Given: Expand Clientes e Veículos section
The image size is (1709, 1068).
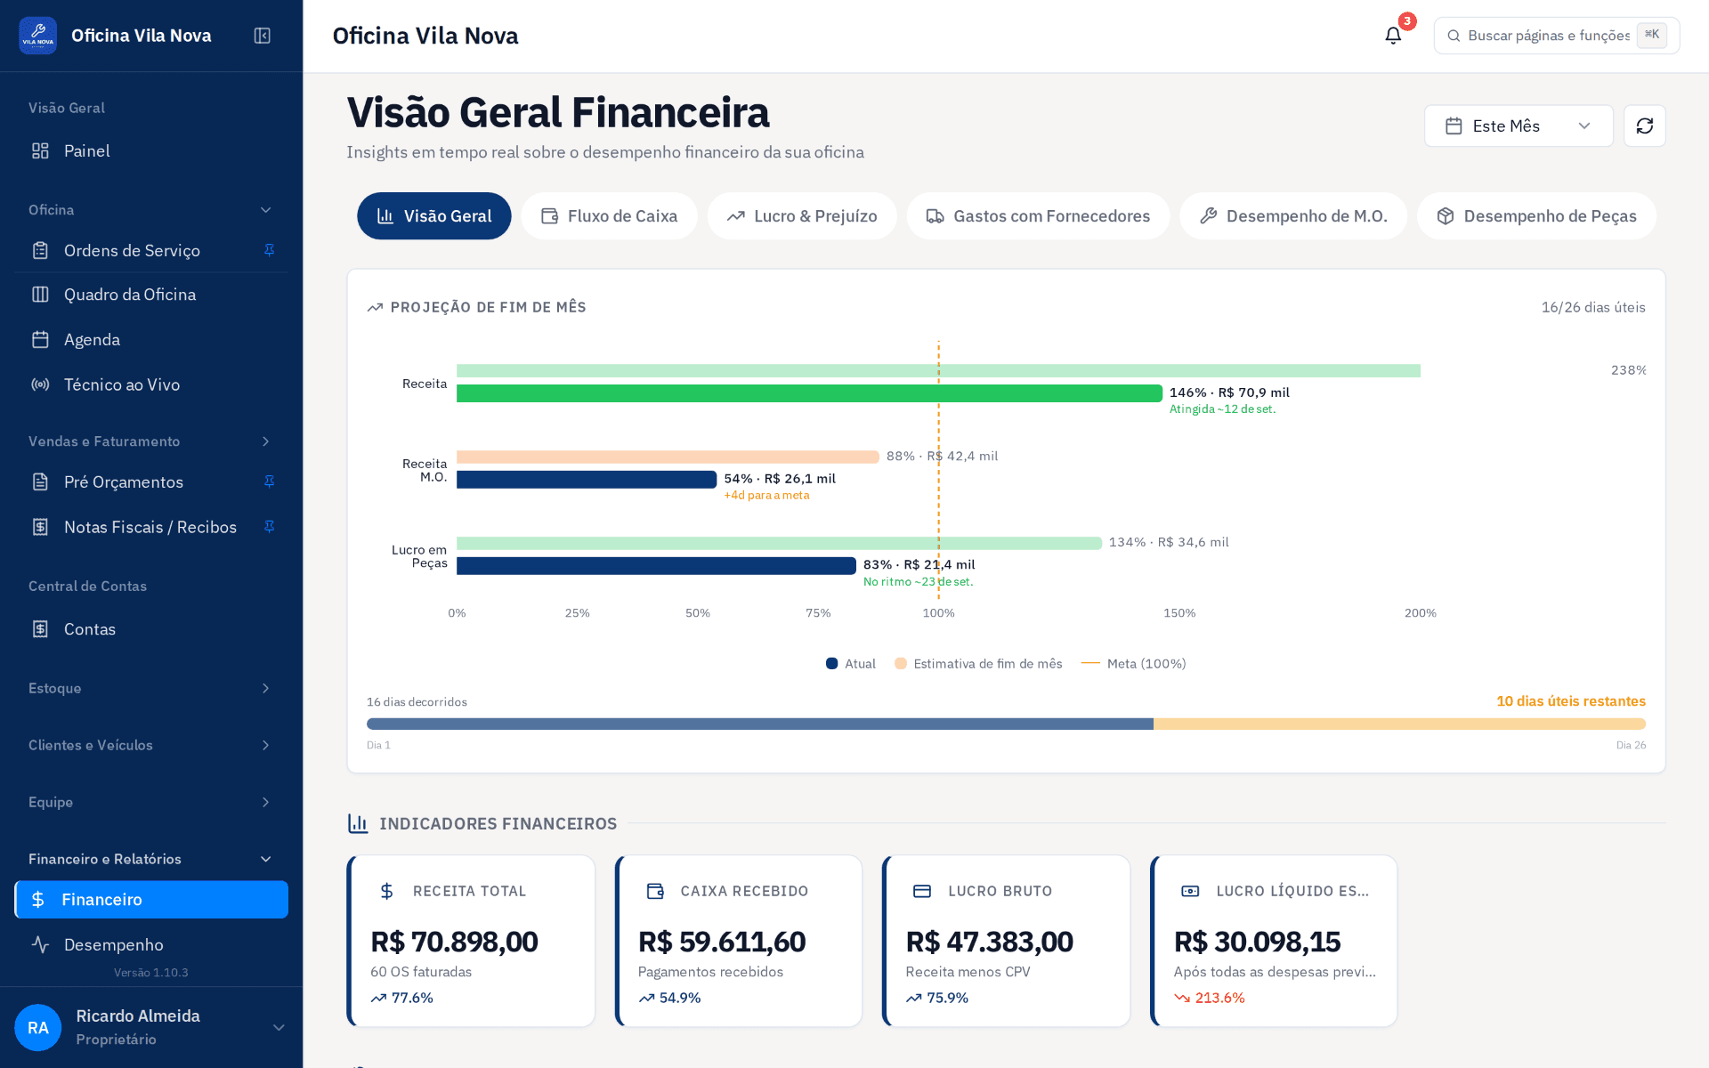Looking at the screenshot, I should (x=265, y=745).
